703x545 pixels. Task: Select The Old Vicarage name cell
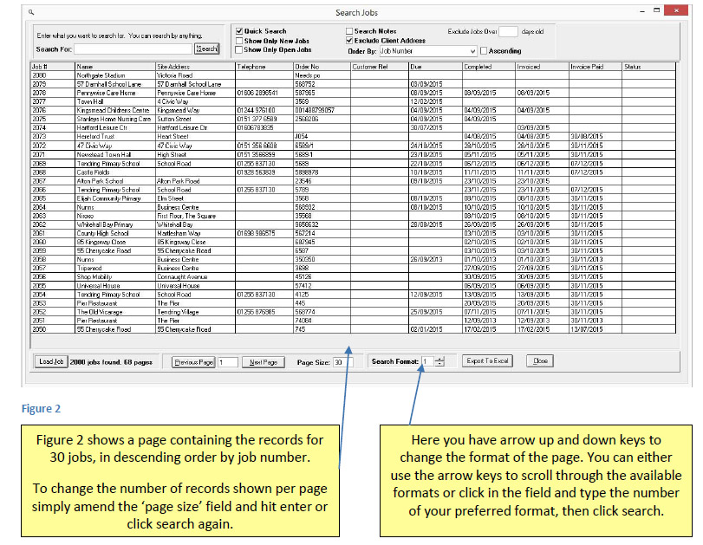(x=115, y=312)
